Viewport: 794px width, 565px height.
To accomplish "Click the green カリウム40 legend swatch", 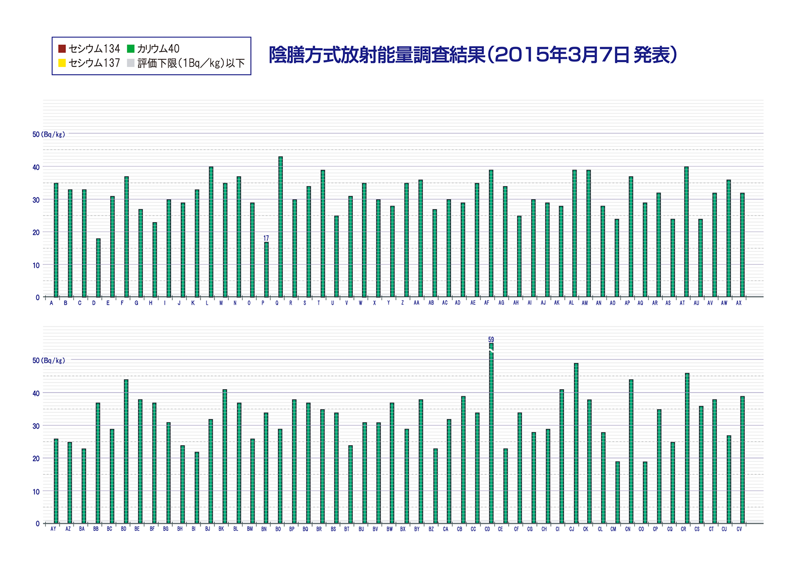I will click(131, 49).
